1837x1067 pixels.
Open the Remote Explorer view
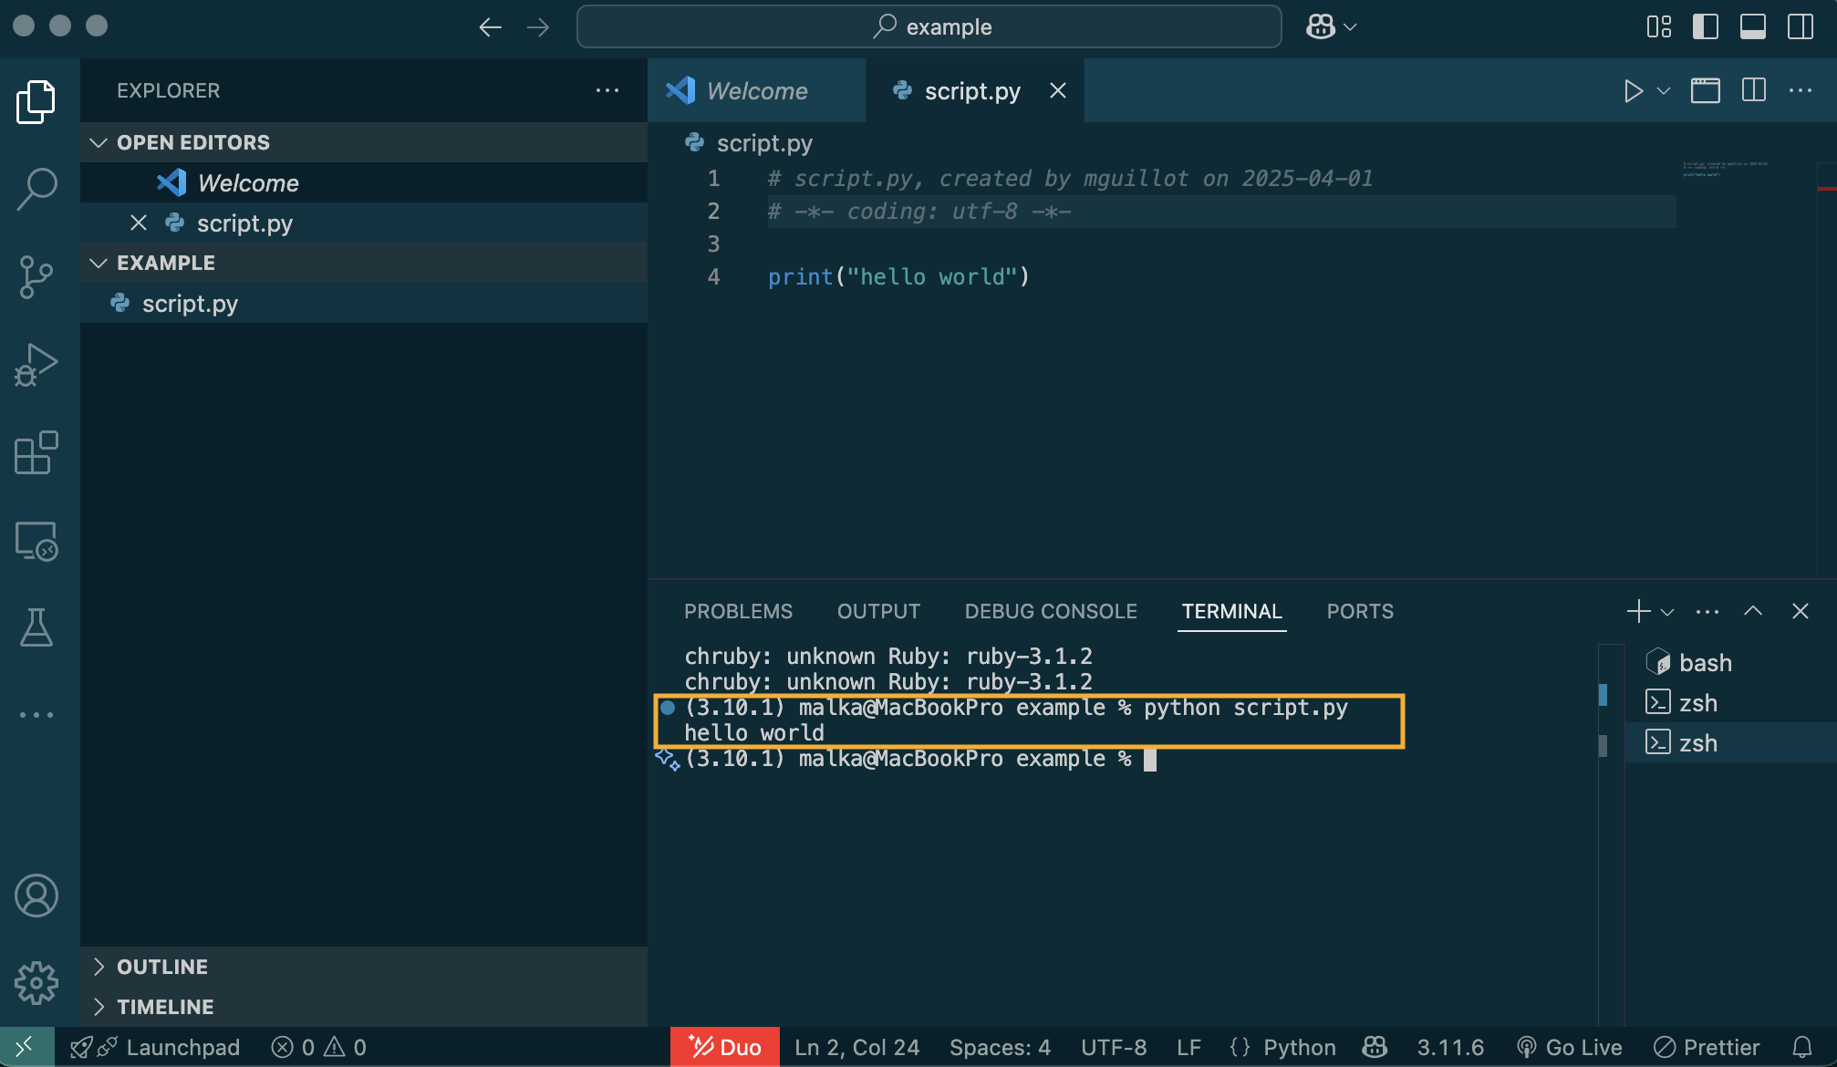click(36, 541)
